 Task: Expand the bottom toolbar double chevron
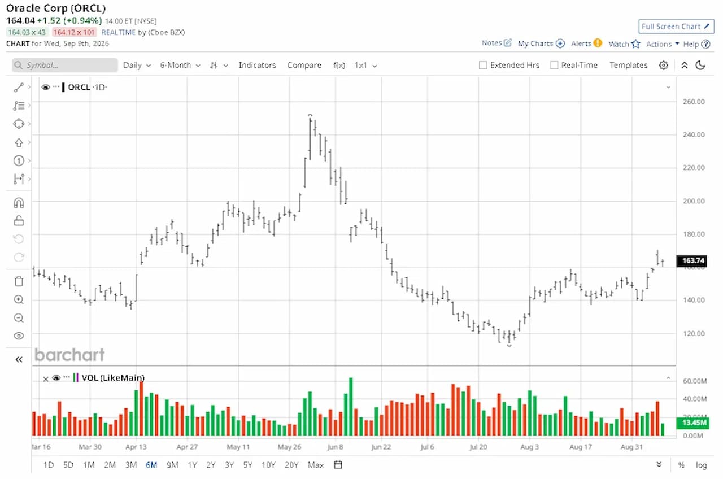(x=659, y=465)
